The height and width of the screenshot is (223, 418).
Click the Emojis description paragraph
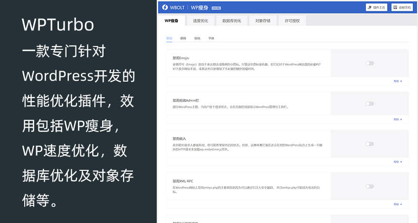coord(247,66)
